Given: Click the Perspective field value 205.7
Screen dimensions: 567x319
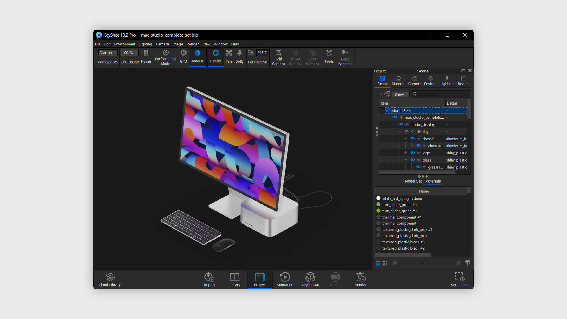Looking at the screenshot, I should click(x=262, y=53).
